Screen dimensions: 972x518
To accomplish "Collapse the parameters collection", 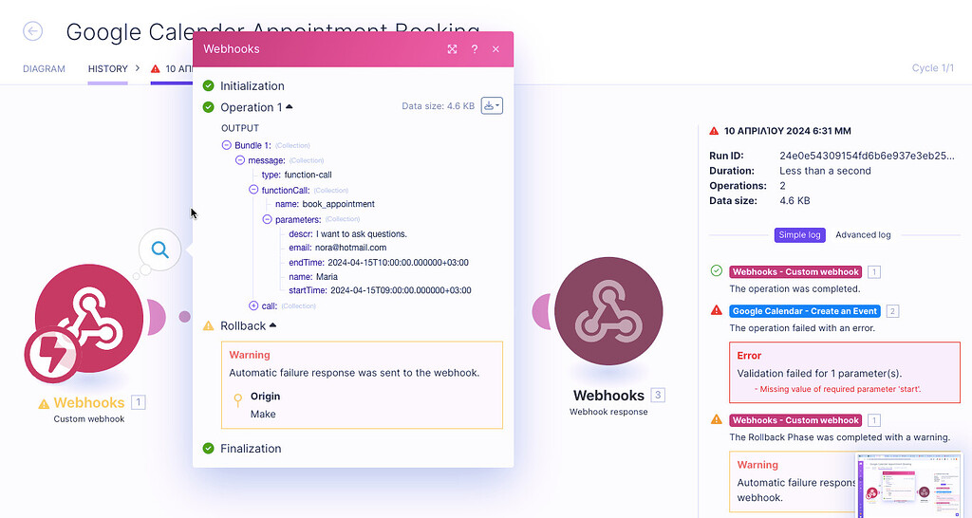I will [267, 219].
